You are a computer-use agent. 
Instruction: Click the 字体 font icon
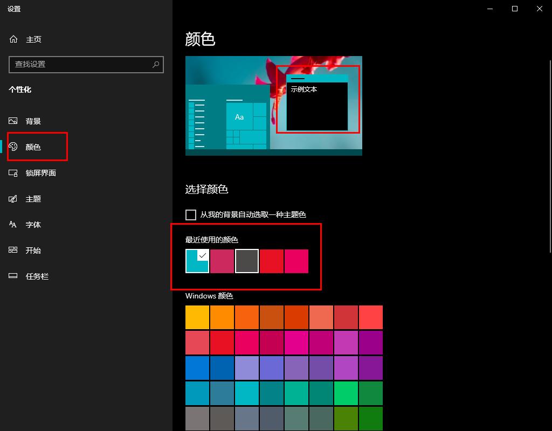[x=13, y=225]
